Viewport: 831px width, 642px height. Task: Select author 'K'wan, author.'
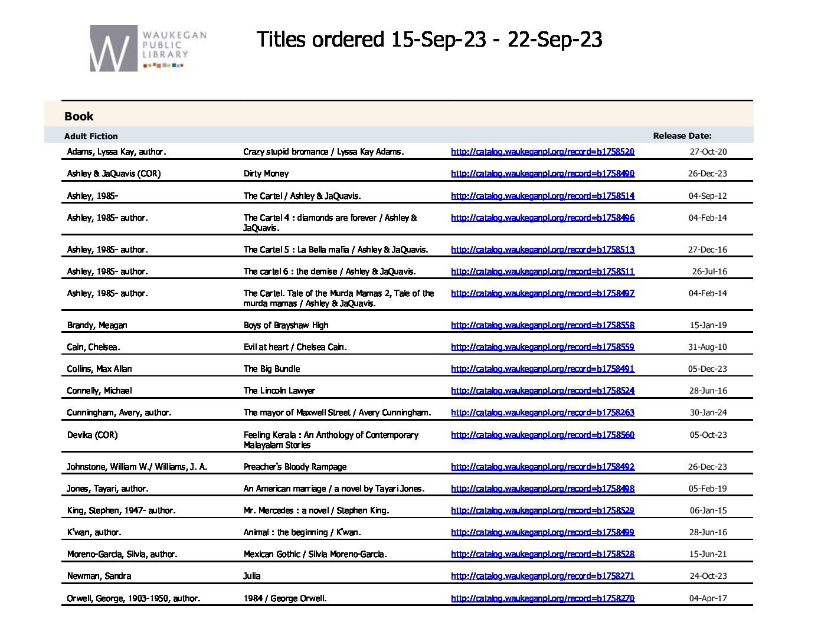click(x=94, y=532)
